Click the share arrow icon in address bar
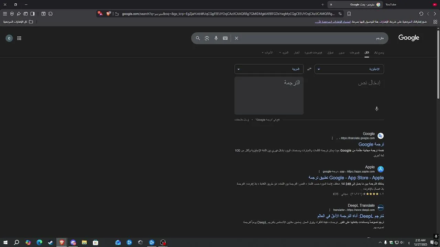The height and width of the screenshot is (247, 440). pos(117,14)
